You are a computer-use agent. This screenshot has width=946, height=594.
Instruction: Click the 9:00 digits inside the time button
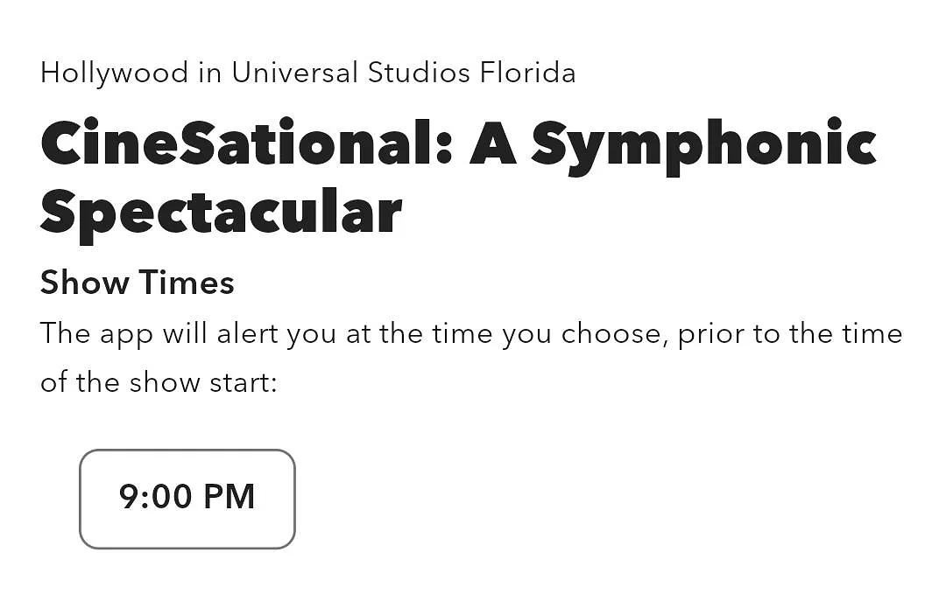155,496
